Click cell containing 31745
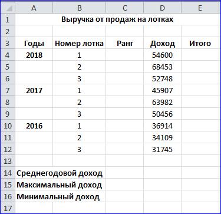The width and height of the screenshot is (221, 214). (162, 149)
